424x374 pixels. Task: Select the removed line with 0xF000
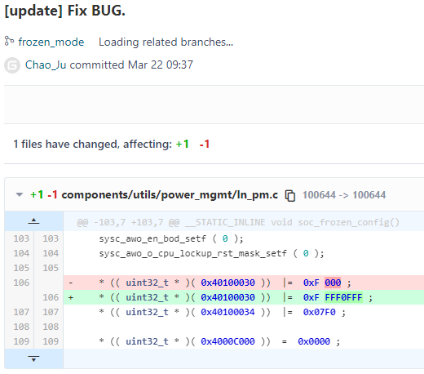pyautogui.click(x=244, y=283)
